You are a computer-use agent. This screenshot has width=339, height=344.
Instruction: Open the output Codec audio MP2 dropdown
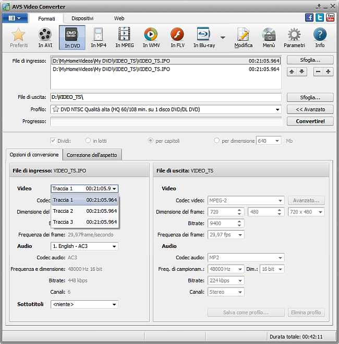pyautogui.click(x=246, y=258)
